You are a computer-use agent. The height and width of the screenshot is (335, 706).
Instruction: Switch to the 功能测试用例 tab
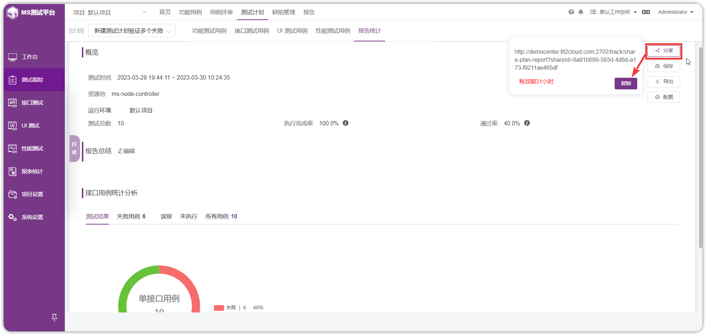(209, 31)
